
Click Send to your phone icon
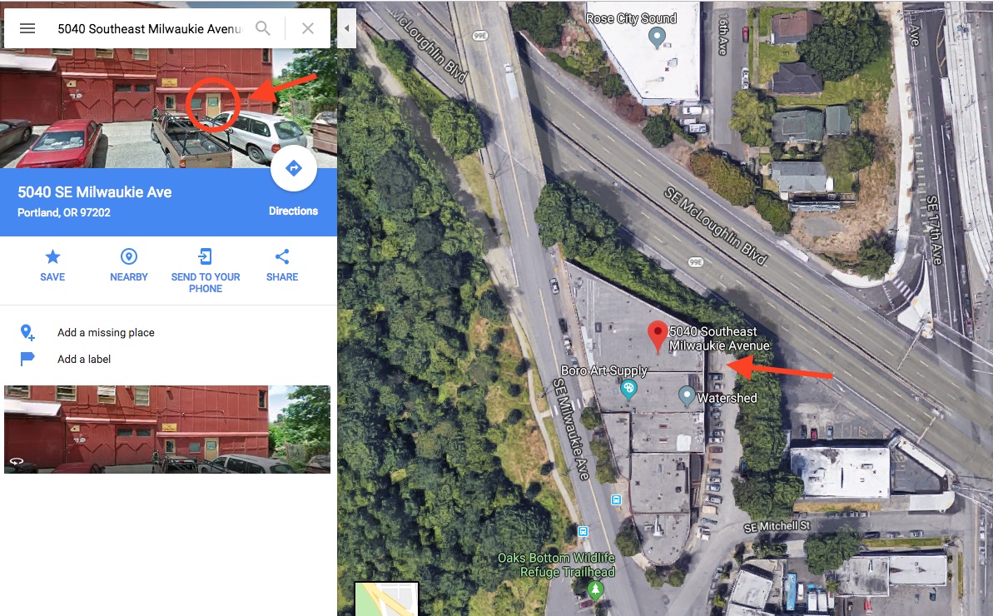click(206, 256)
